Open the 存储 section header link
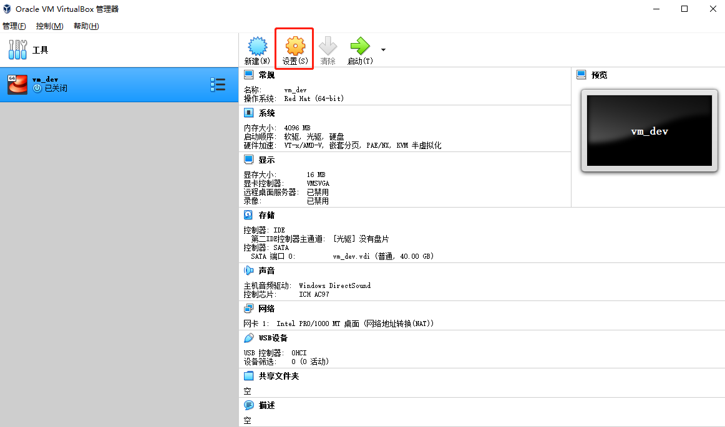Screen dimensions: 725x427 pyautogui.click(x=267, y=215)
